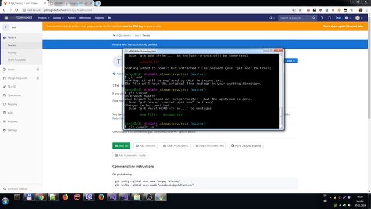Viewport: 371px width, 209px height.
Task: Click the search magnifier icon
Action: coord(314,18)
